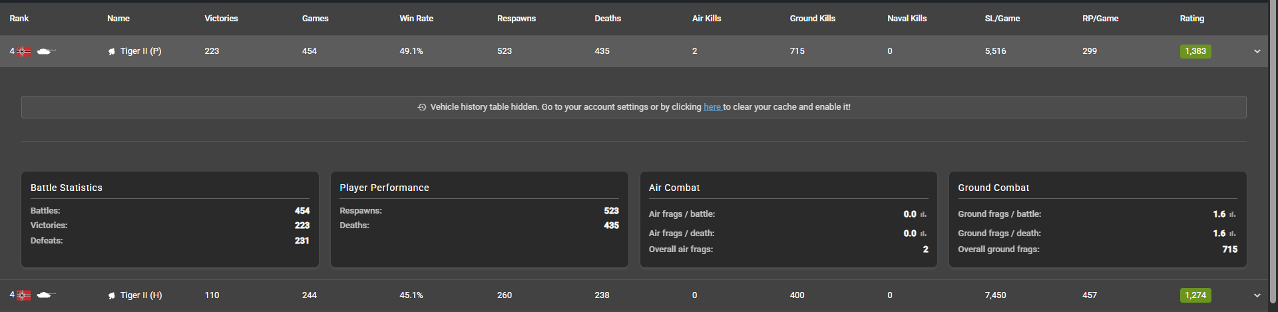1278x312 pixels.
Task: Open chart icon beside Air frags / battle
Action: 923,214
